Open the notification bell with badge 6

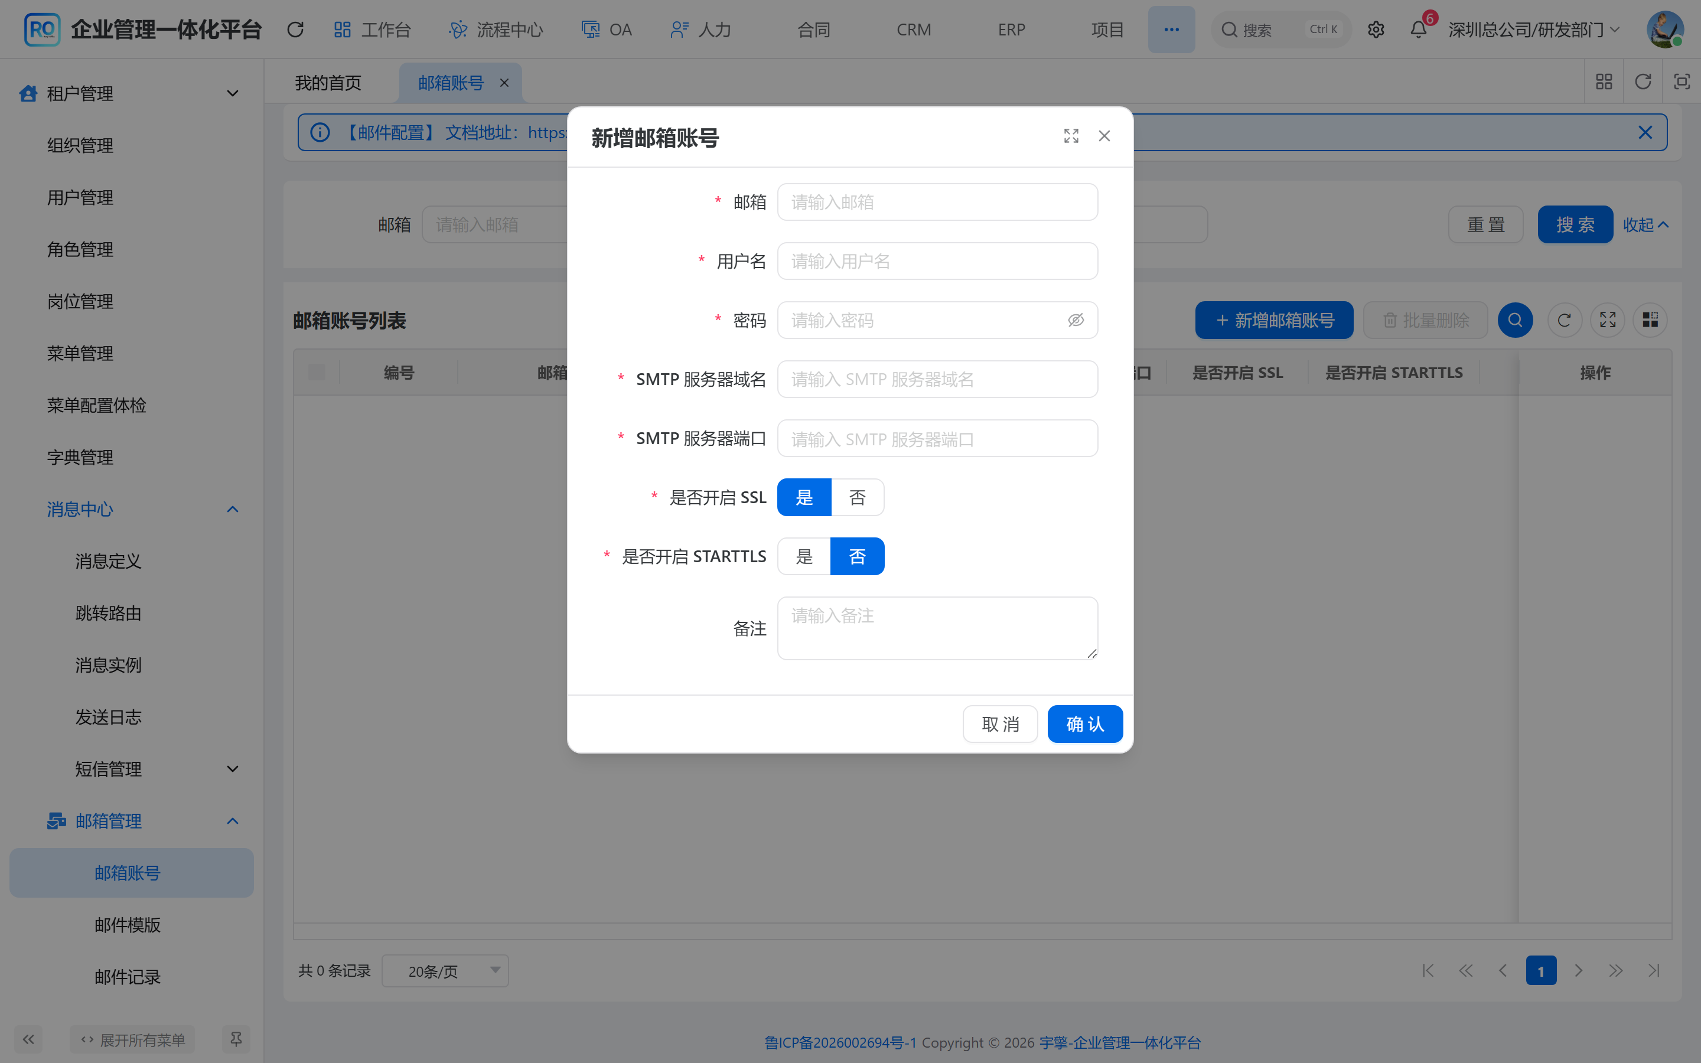coord(1419,30)
